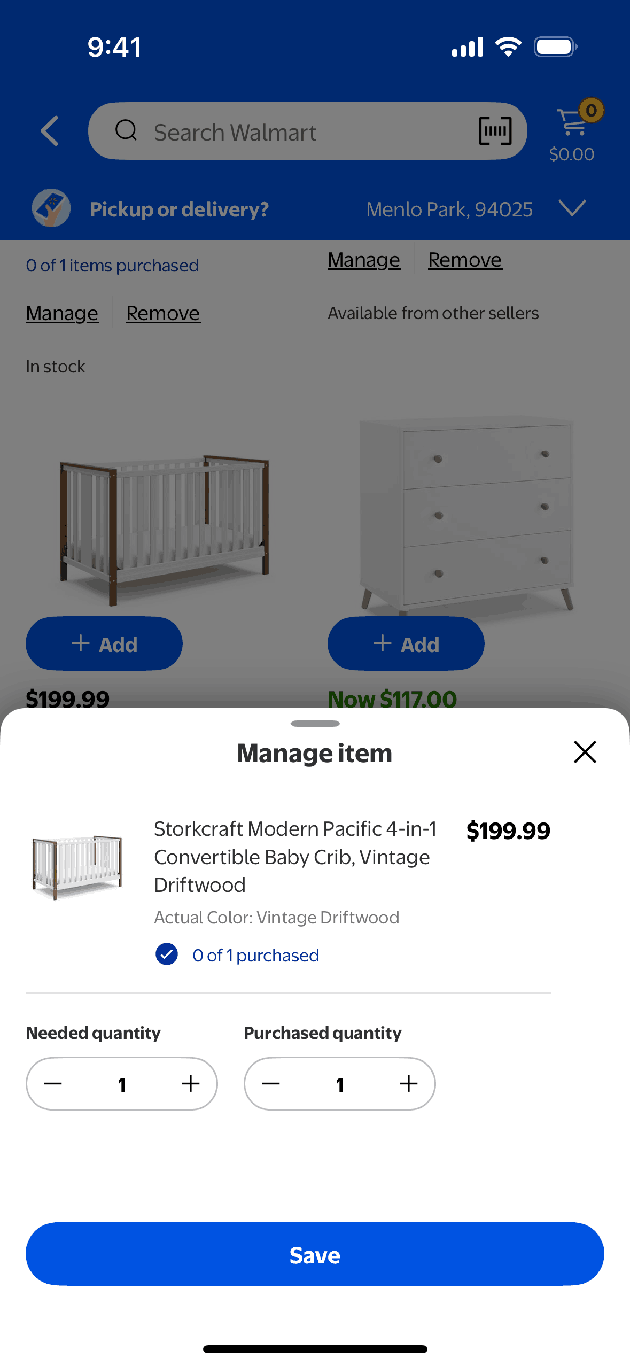Viewport: 630px width, 1366px height.
Task: Open the barcode scanner icon
Action: pos(495,131)
